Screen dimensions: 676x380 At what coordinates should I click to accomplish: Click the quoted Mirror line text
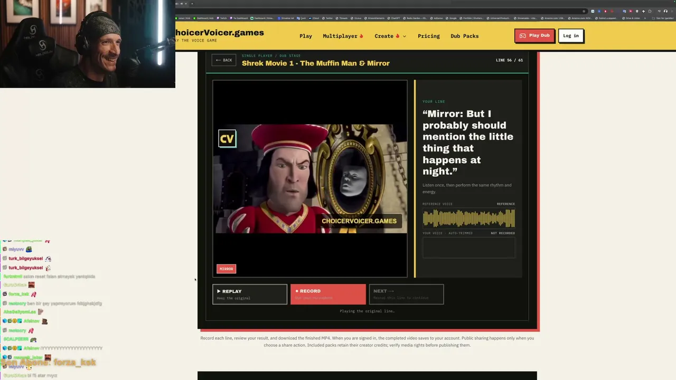coord(468,142)
